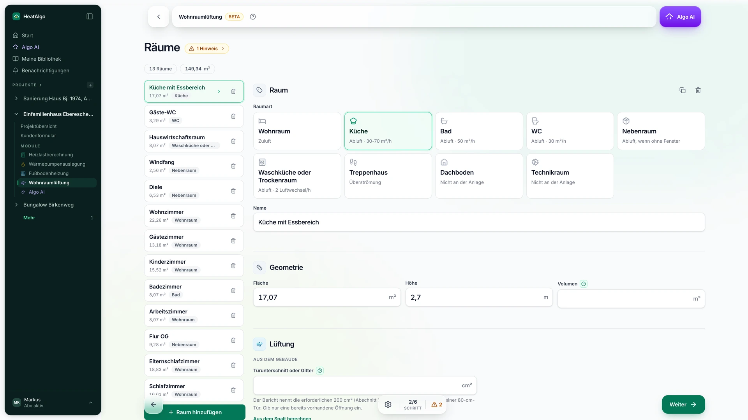Open the Markus account menu chevron
Screen dimensions: 748x420
pos(91,402)
